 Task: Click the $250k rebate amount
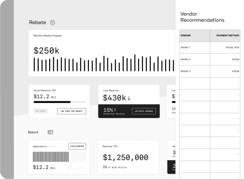[x=46, y=51]
